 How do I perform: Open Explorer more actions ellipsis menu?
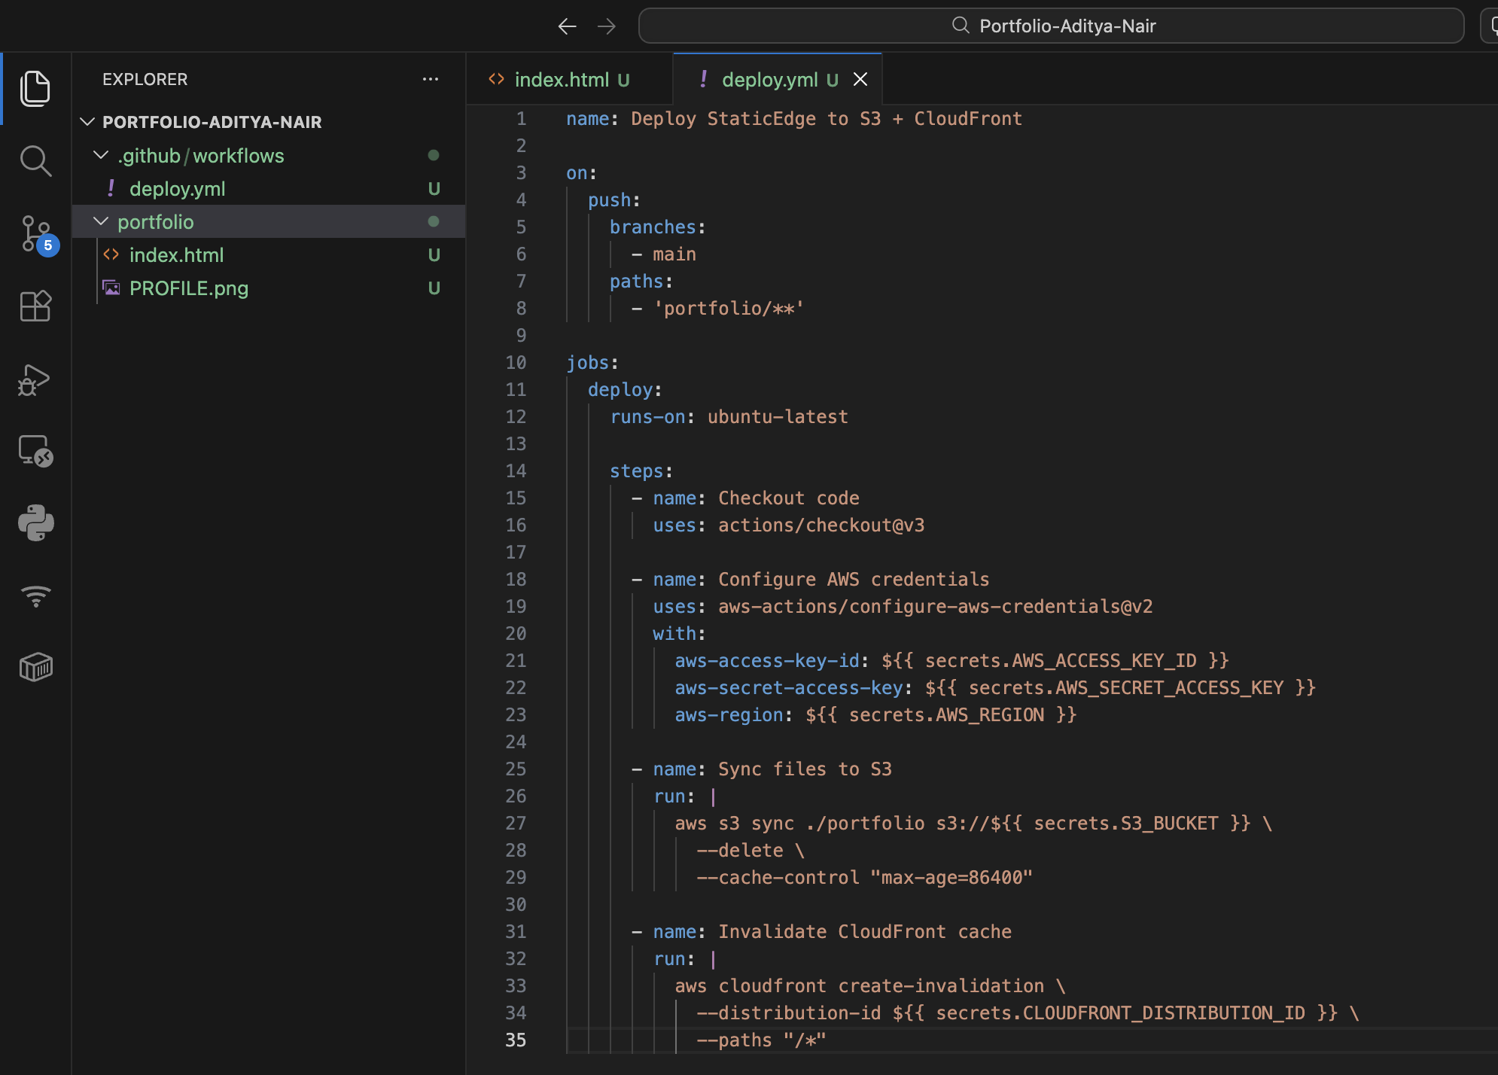click(430, 79)
